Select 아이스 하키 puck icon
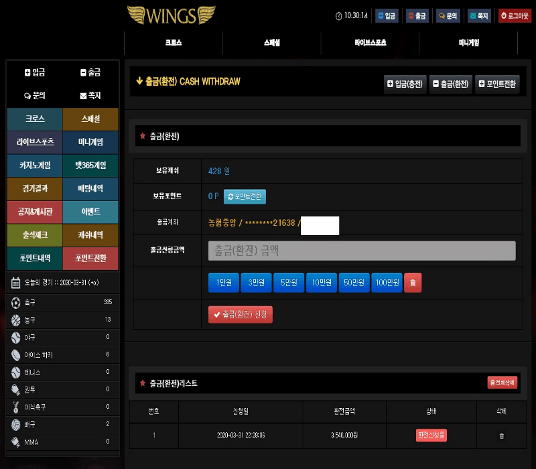Viewport: 536px width, 469px height. 15,355
